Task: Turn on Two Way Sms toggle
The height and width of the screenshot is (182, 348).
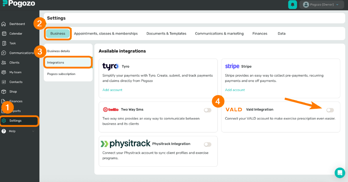Action: point(208,110)
